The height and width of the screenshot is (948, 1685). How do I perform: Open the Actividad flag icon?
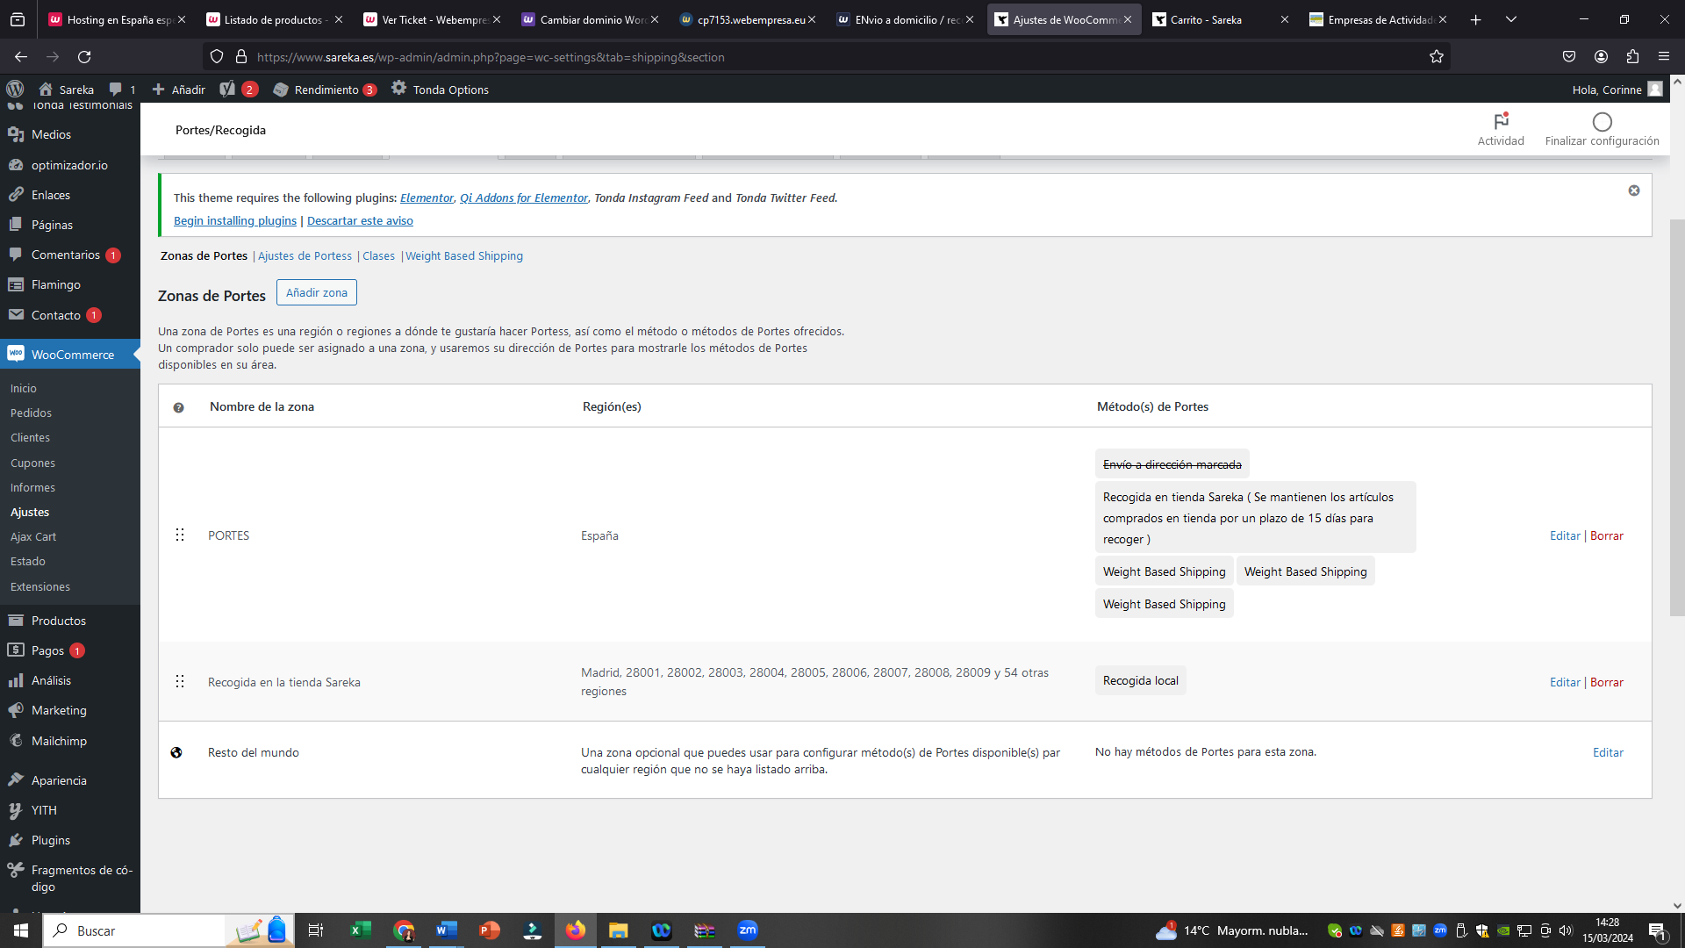pos(1501,122)
